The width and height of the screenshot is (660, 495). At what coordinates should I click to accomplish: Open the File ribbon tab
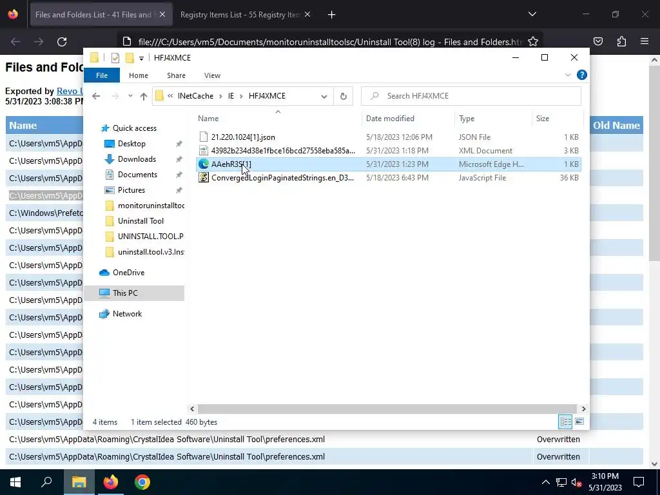point(102,75)
